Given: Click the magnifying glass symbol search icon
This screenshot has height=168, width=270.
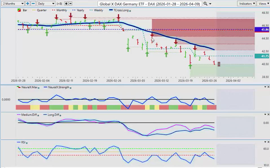Looking at the screenshot, I should pos(205,4).
